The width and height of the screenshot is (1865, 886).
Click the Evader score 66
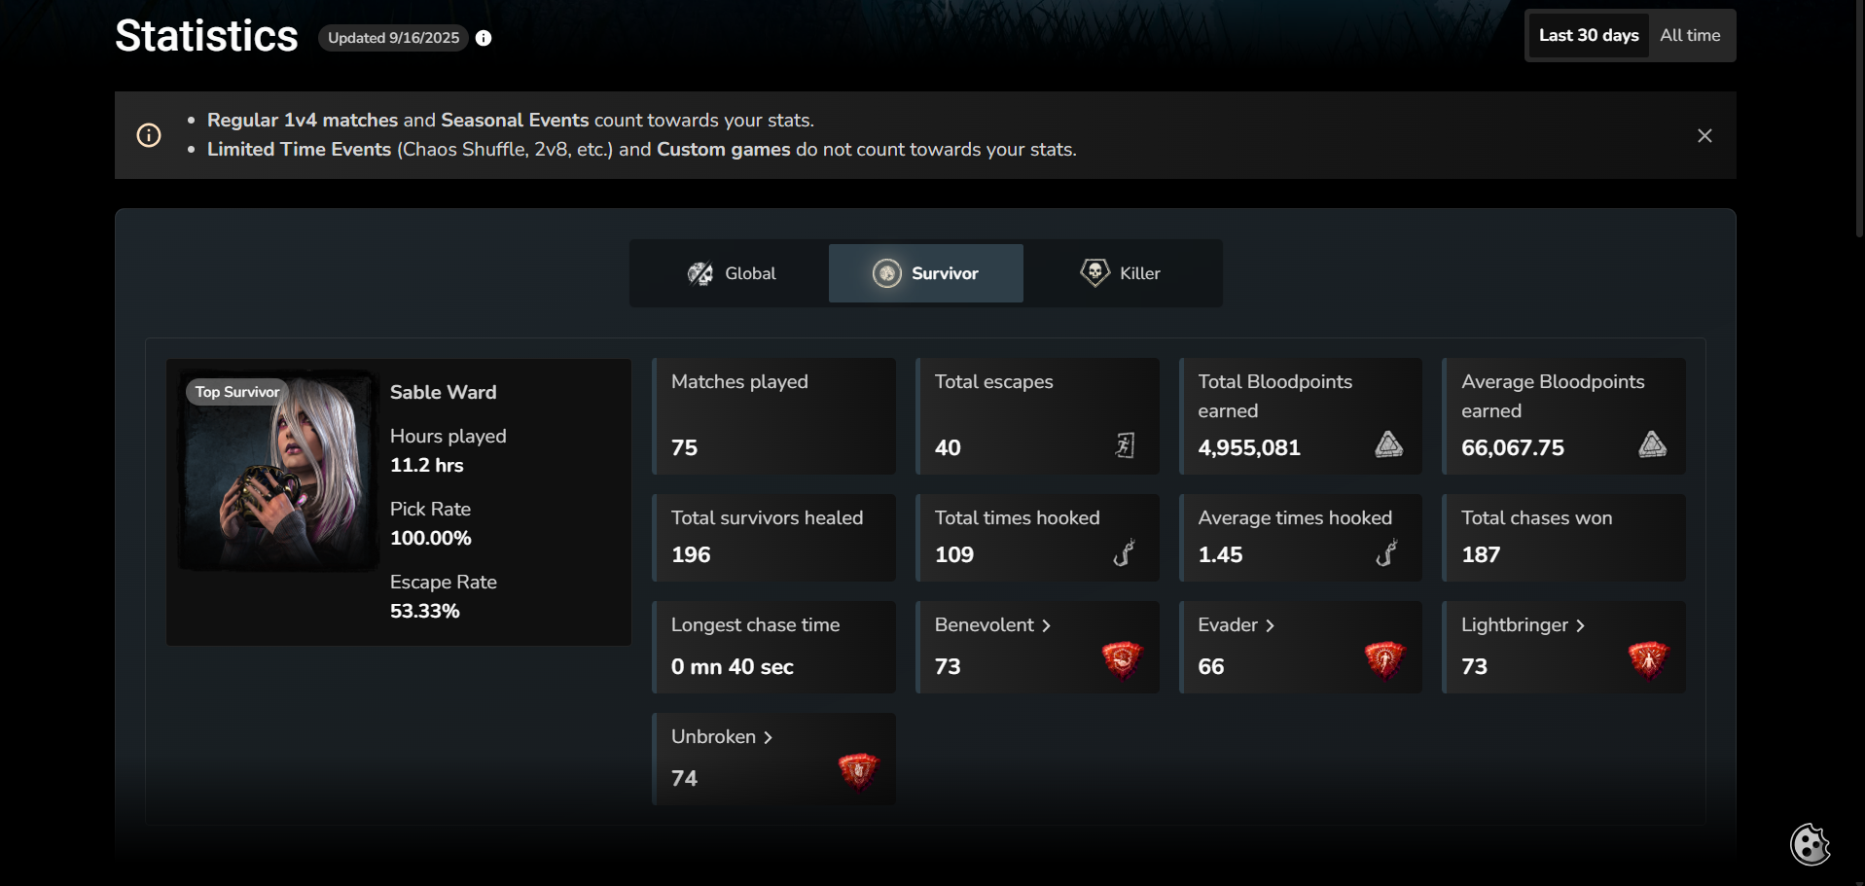(x=1211, y=667)
